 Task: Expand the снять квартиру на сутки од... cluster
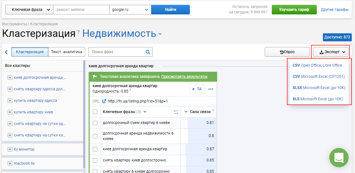click(x=10, y=124)
